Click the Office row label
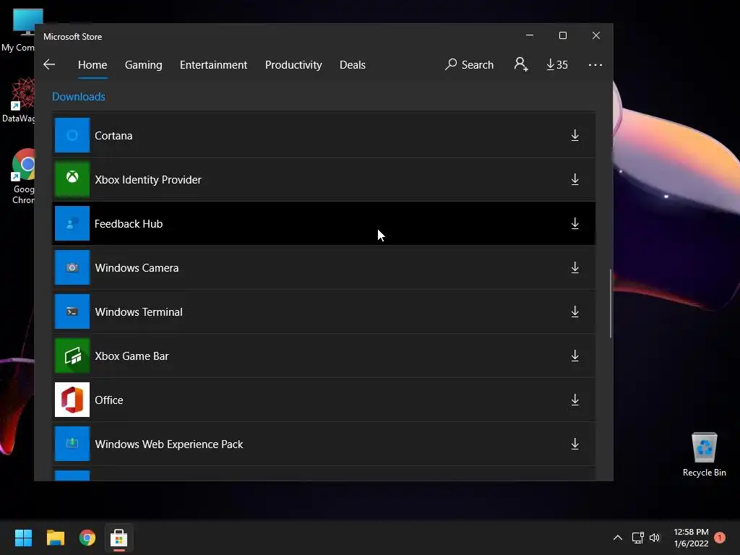This screenshot has height=555, width=740. pos(109,400)
